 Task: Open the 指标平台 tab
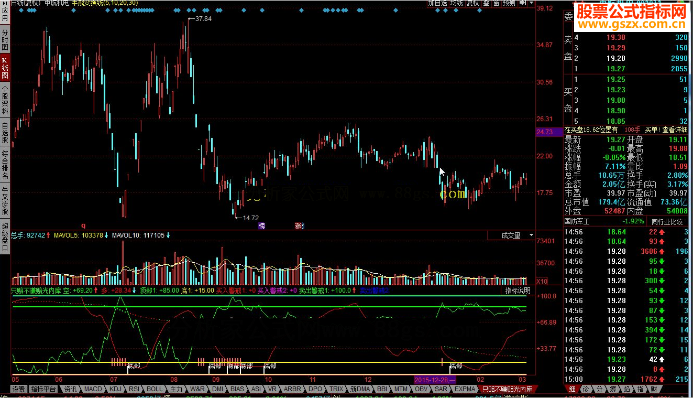click(x=43, y=389)
